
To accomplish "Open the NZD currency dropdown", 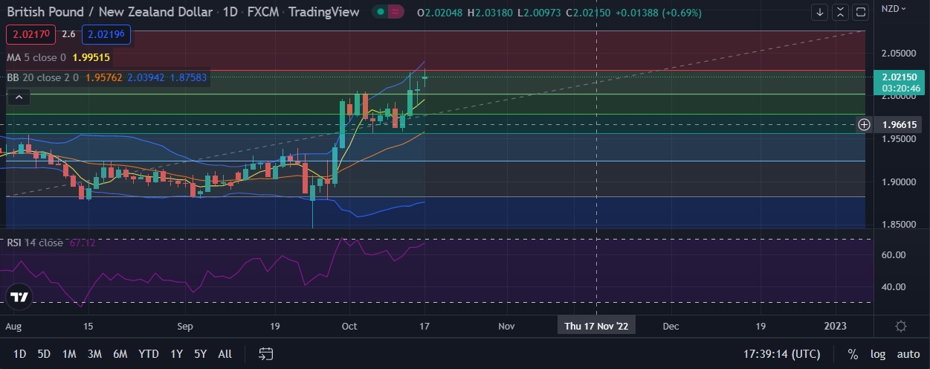I will pos(893,8).
